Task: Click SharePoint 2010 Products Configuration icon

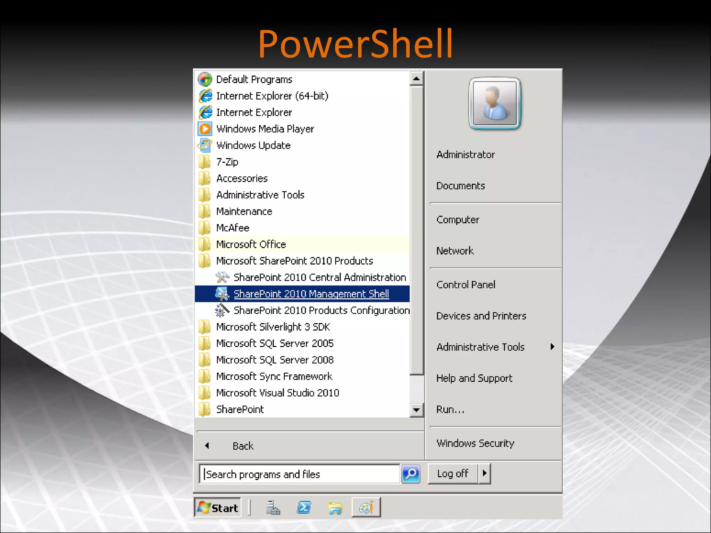Action: (222, 310)
